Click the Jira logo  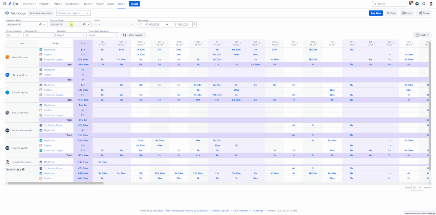[x=14, y=4]
